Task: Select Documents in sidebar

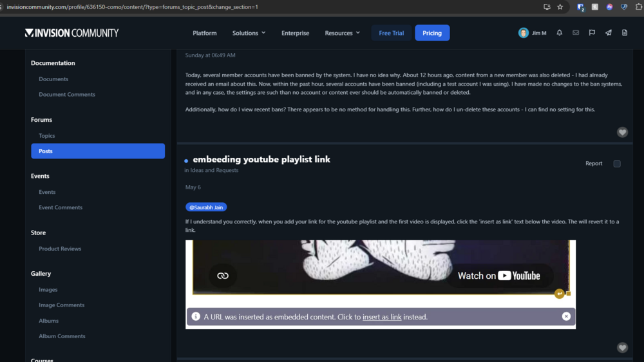Action: click(x=53, y=79)
